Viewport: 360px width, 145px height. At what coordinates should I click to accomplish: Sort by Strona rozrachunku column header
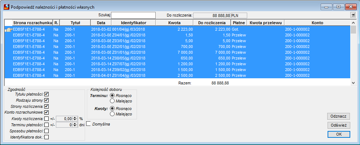pyautogui.click(x=32, y=23)
